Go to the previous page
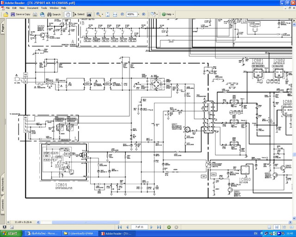The image size is (296, 237). click(x=127, y=227)
